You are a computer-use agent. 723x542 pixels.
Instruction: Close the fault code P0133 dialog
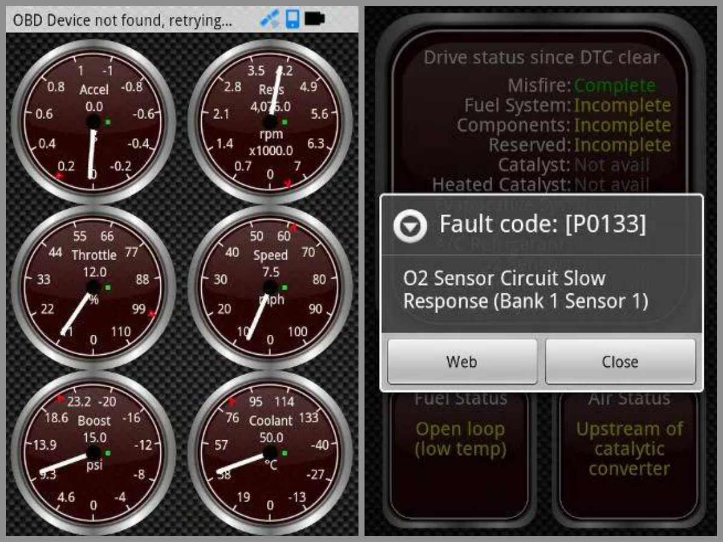[620, 361]
